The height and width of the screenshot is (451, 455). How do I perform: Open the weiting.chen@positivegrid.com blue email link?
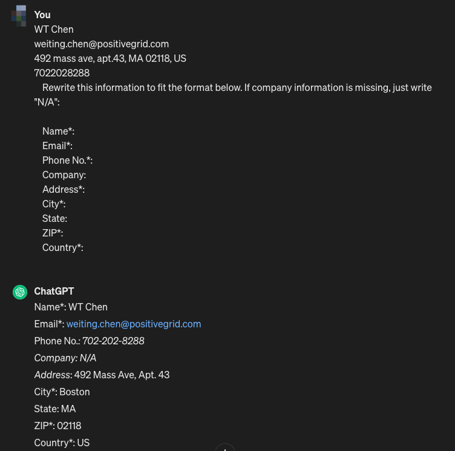tap(134, 324)
